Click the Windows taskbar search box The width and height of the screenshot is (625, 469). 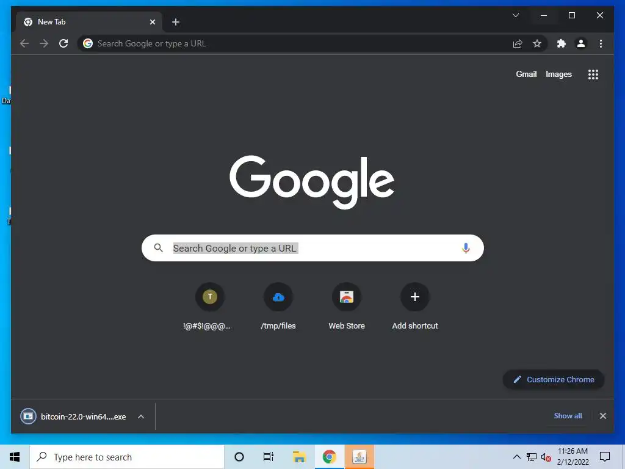[127, 457]
